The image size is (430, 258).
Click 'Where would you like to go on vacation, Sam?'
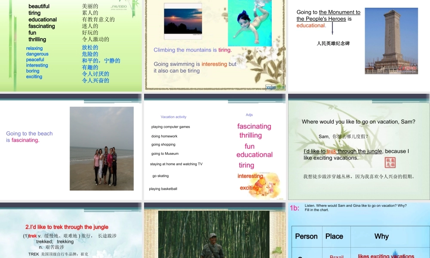coord(359,122)
